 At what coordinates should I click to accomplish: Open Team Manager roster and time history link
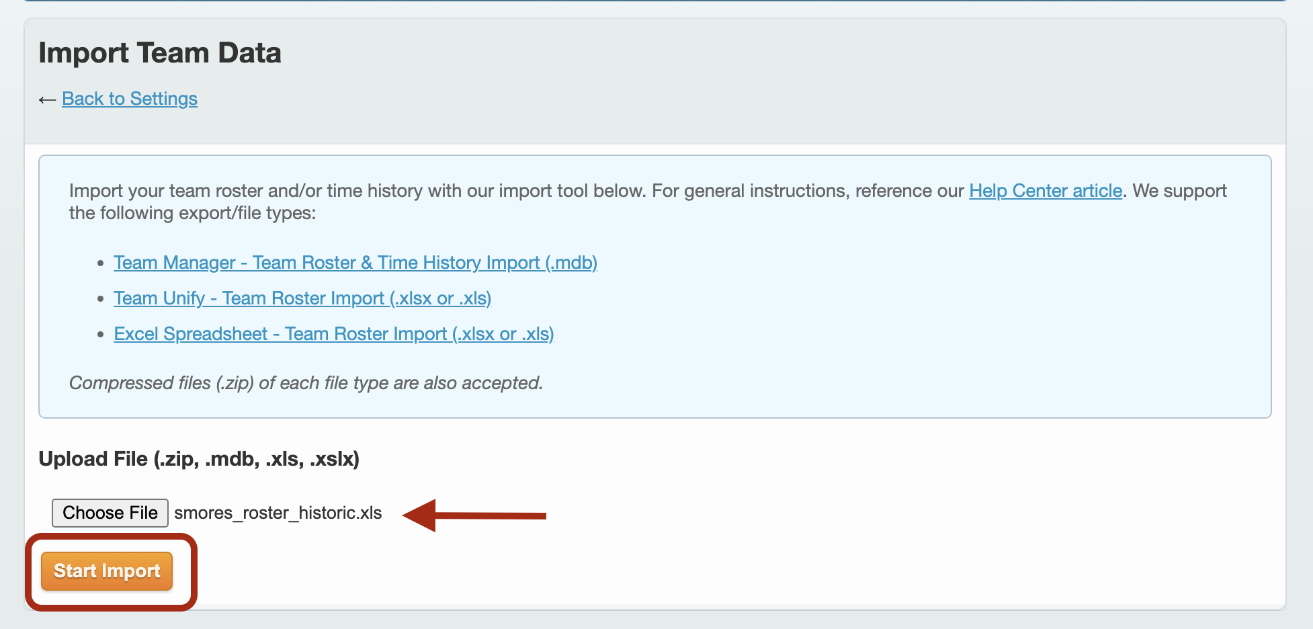click(355, 263)
